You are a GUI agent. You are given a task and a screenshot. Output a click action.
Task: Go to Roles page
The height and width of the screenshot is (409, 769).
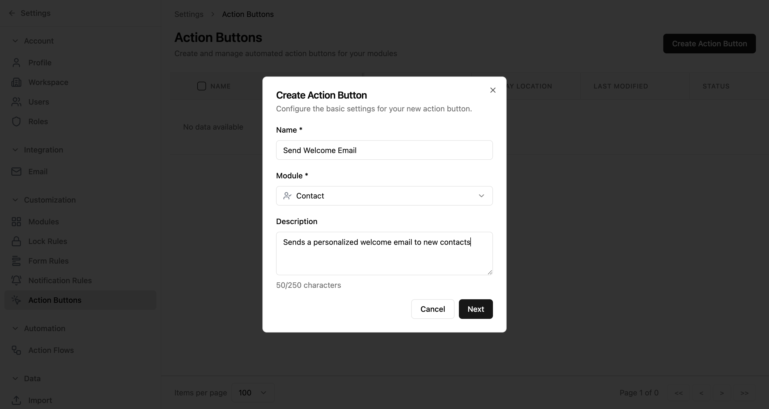click(80, 121)
